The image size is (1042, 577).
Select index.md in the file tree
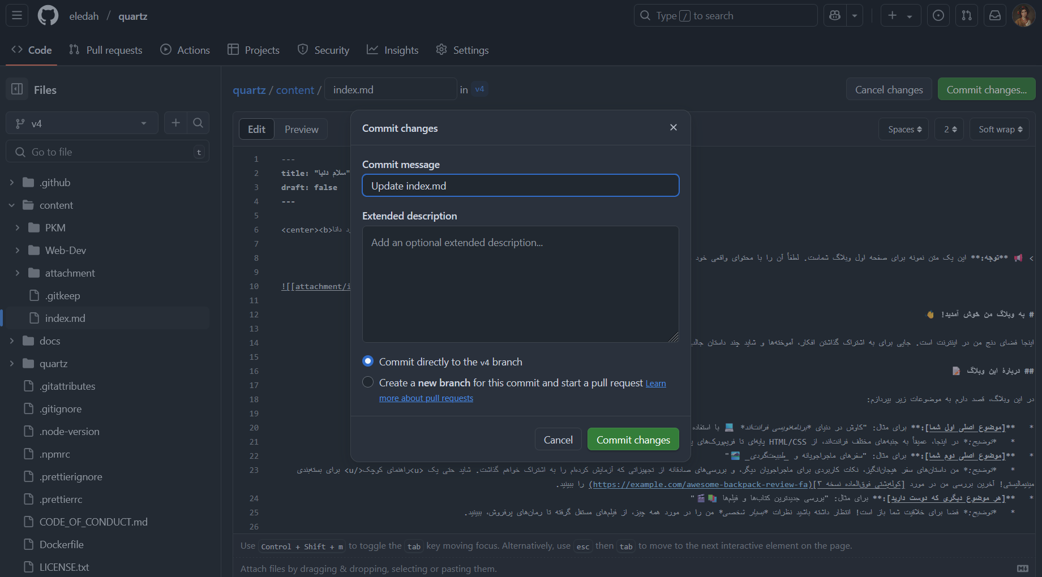click(x=108, y=318)
